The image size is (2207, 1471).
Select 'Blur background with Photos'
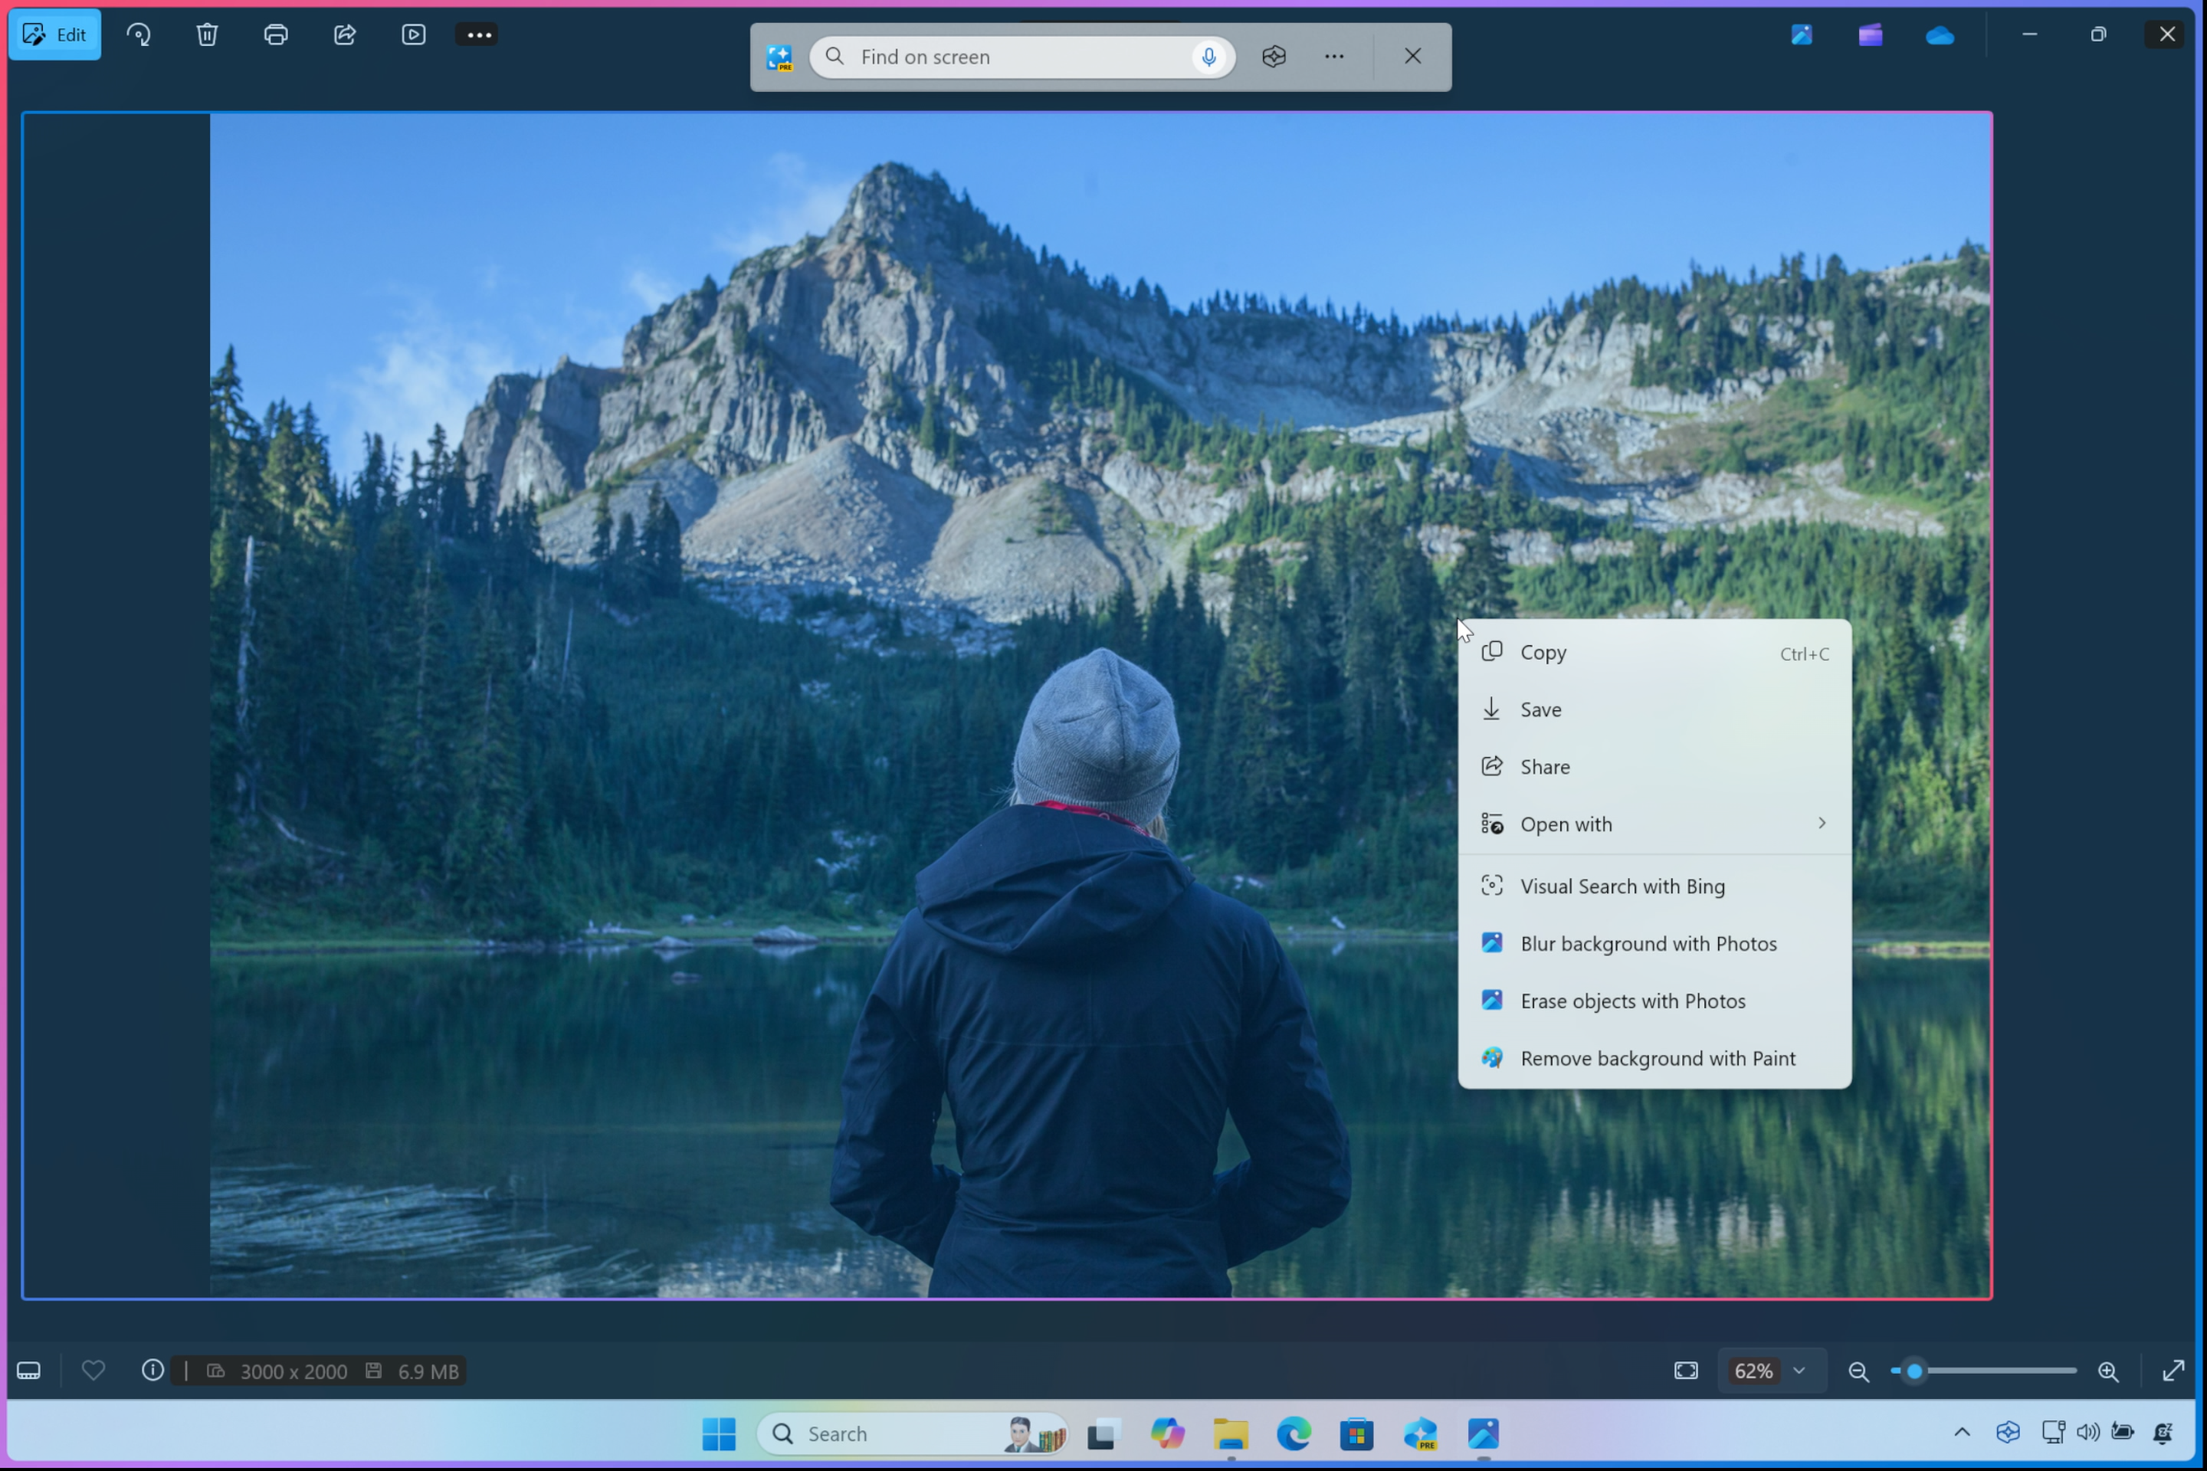coord(1647,942)
